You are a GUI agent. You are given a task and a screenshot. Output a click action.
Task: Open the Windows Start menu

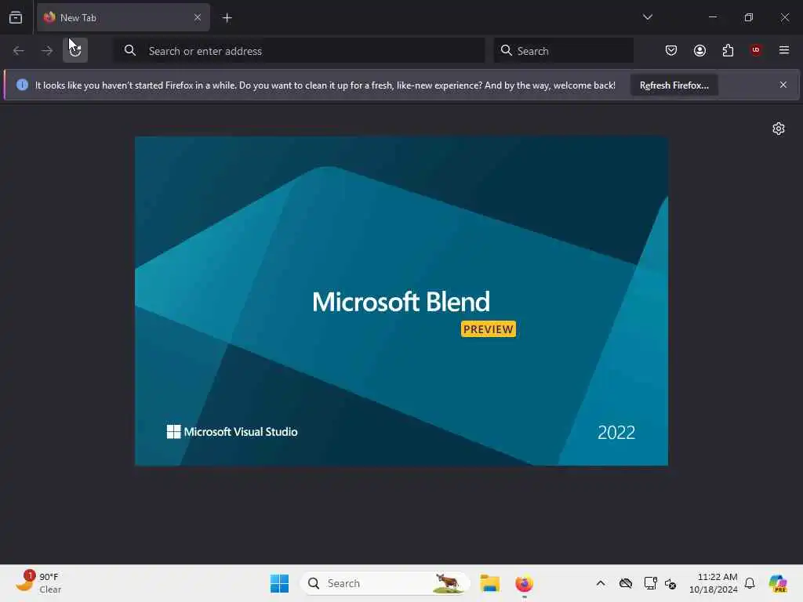[x=279, y=583]
